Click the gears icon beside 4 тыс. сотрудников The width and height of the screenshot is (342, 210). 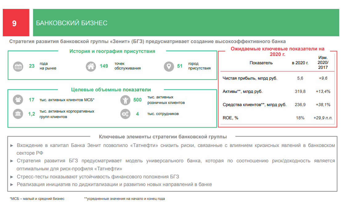pos(125,114)
